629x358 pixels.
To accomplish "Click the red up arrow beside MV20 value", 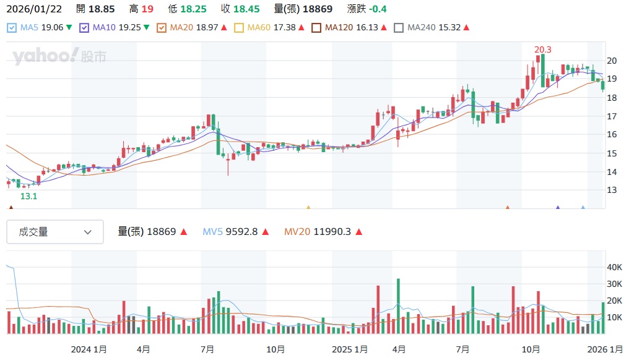I will [x=358, y=232].
